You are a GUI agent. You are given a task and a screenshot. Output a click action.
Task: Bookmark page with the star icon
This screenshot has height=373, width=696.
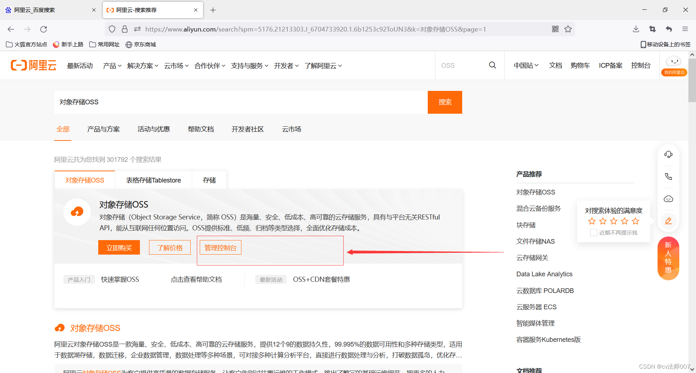568,29
